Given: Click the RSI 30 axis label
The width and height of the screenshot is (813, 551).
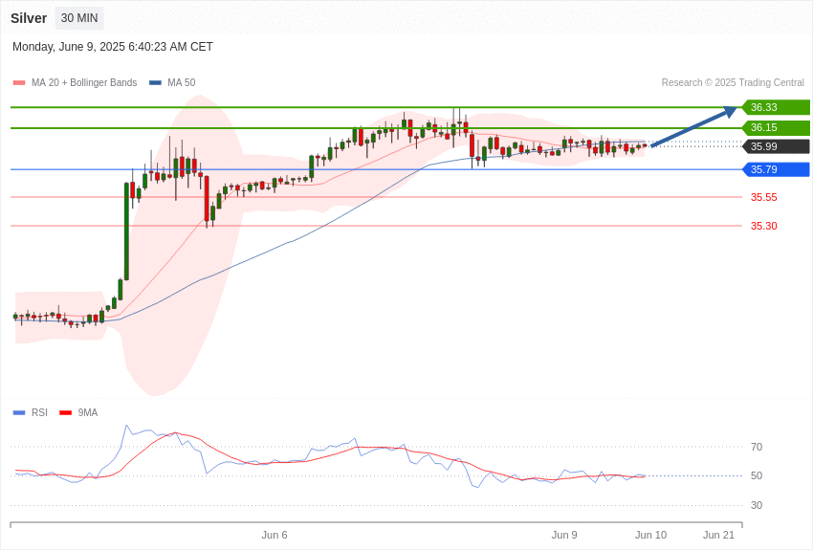Looking at the screenshot, I should [x=757, y=505].
